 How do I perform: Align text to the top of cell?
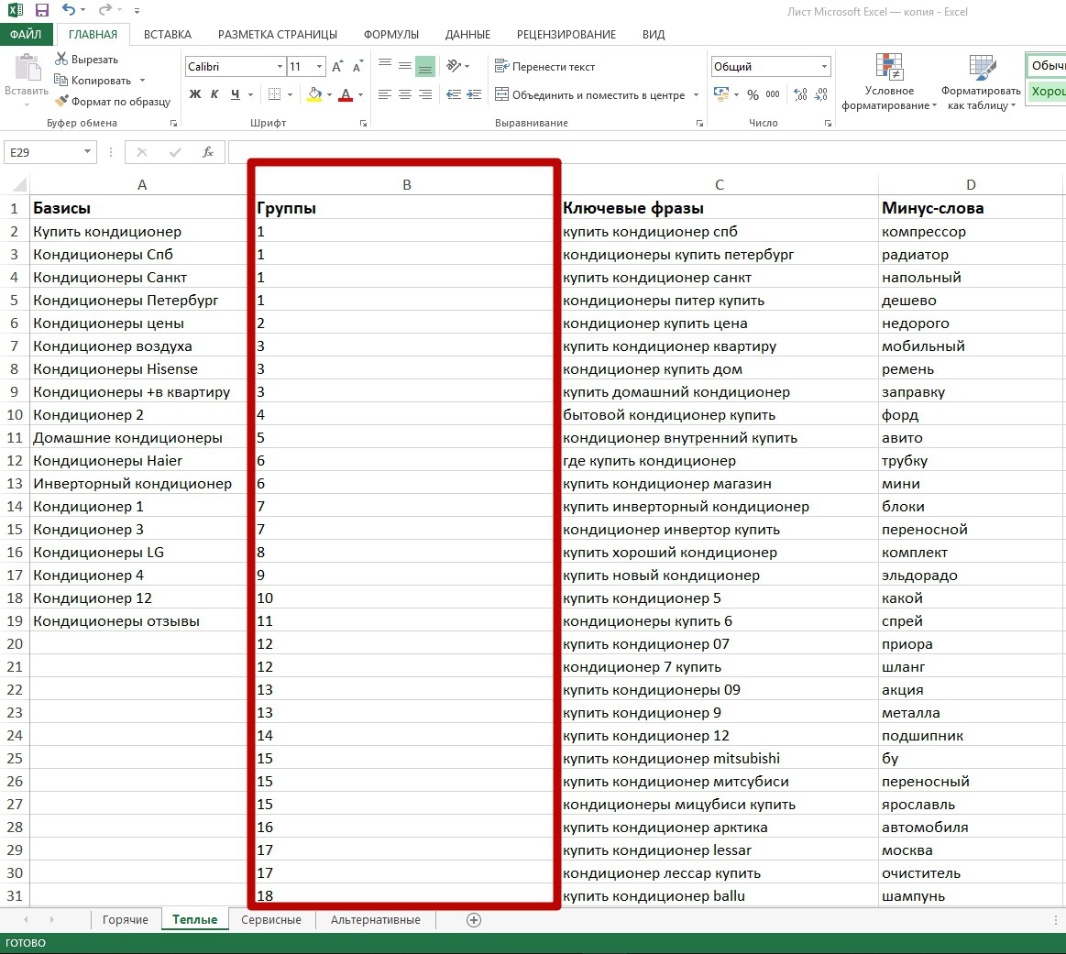(x=385, y=65)
